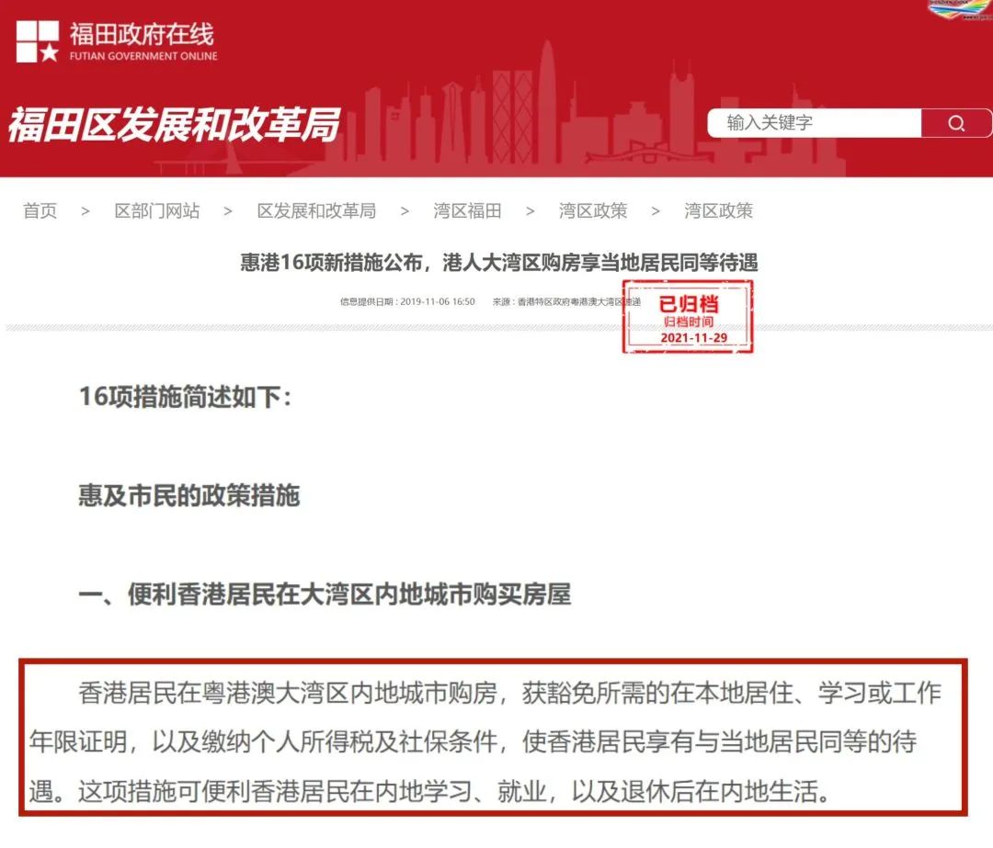The width and height of the screenshot is (993, 848).
Task: Open the 区部门网站 breadcrumb link
Action: 158,210
